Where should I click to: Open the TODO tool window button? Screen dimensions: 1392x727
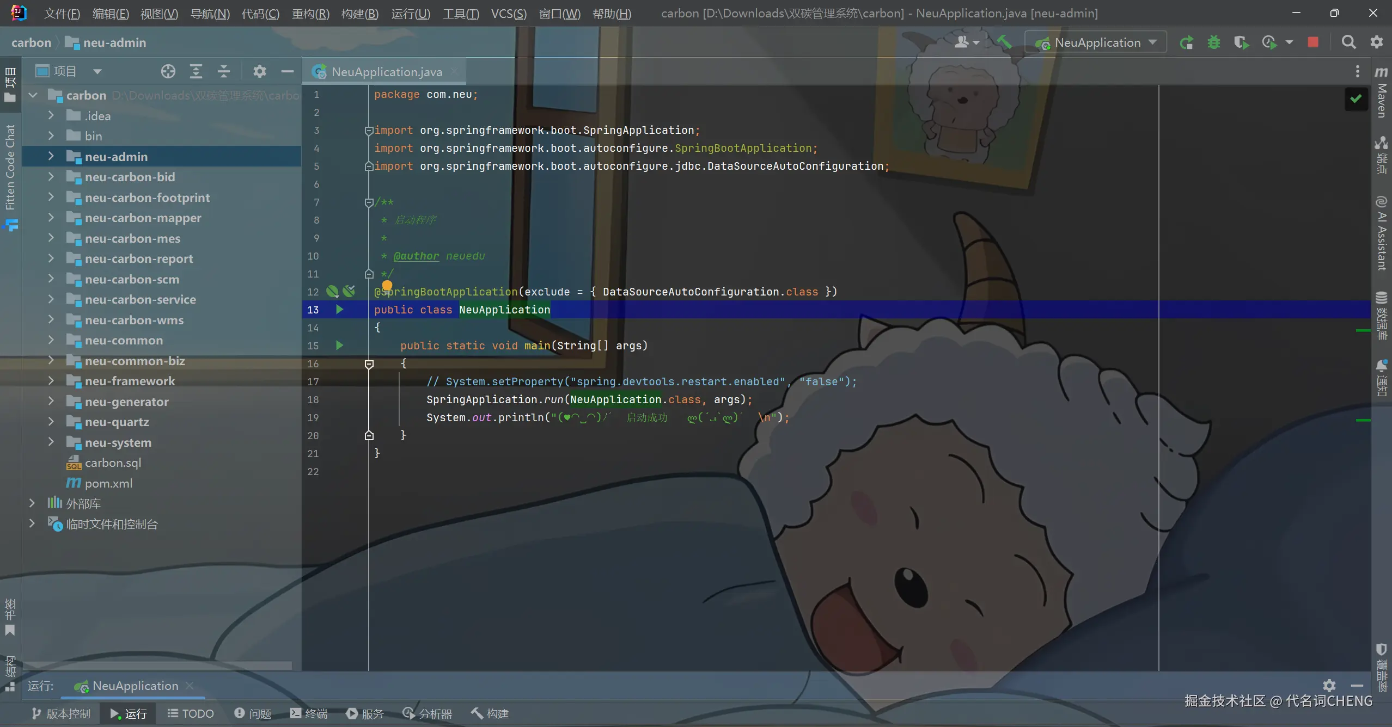[191, 713]
